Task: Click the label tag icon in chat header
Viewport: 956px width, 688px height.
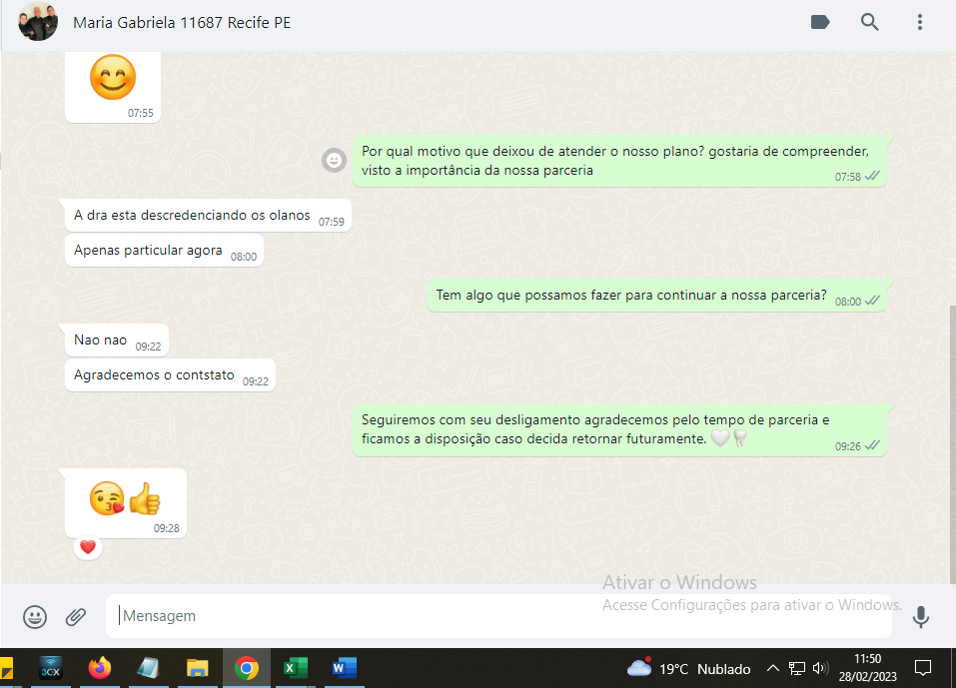Action: pos(820,22)
